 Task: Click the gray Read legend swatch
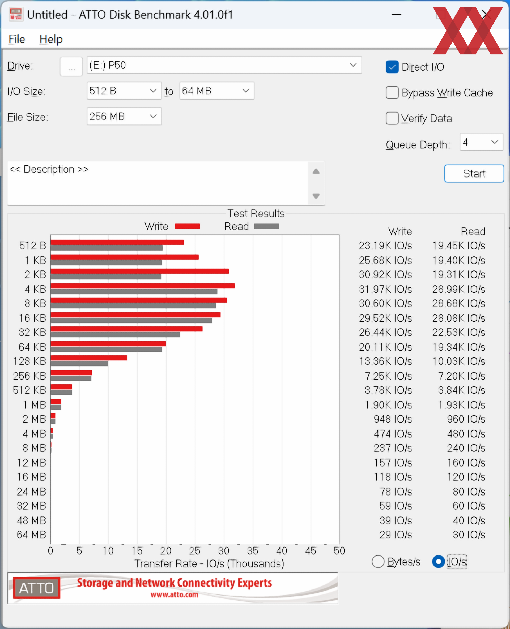pyautogui.click(x=266, y=226)
